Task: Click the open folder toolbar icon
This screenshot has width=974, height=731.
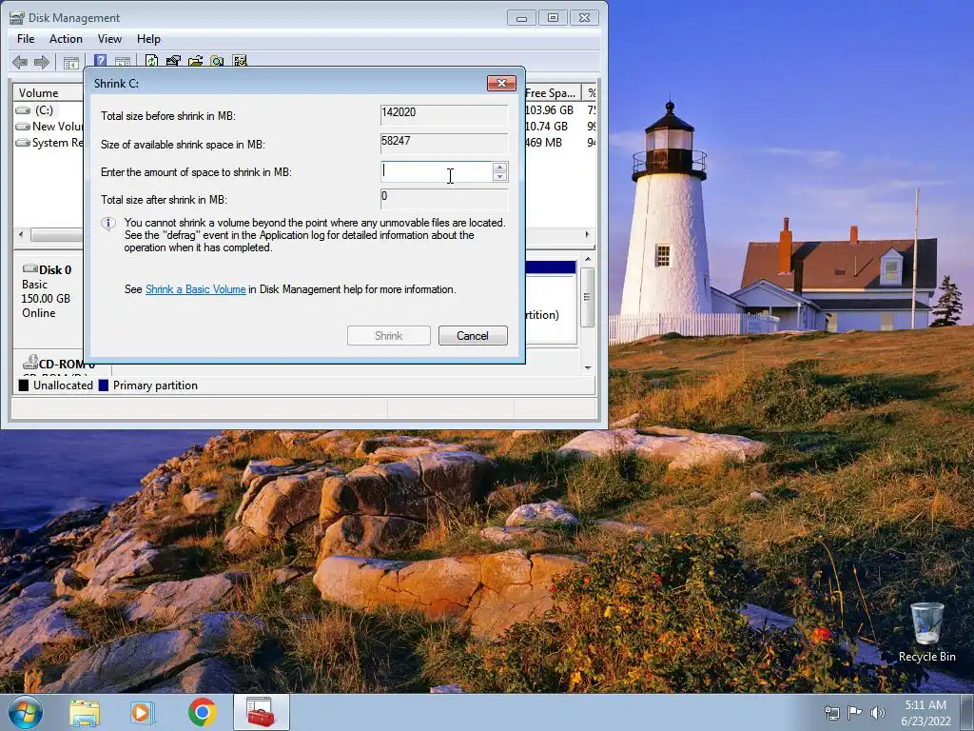Action: click(x=196, y=61)
